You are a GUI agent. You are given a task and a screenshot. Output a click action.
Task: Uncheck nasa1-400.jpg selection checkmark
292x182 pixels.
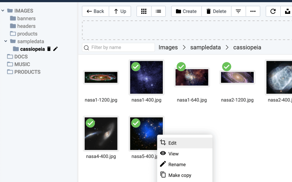(x=136, y=67)
